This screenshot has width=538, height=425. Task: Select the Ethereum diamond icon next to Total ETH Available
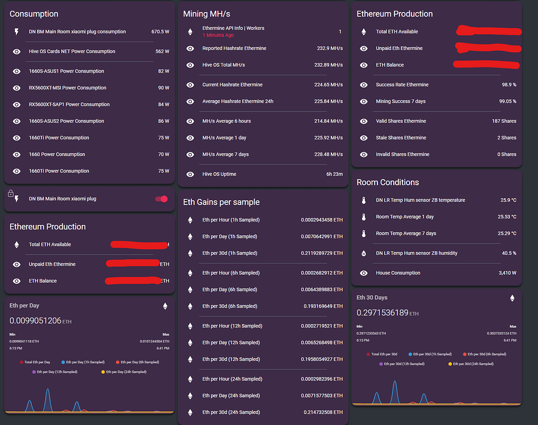tap(363, 32)
